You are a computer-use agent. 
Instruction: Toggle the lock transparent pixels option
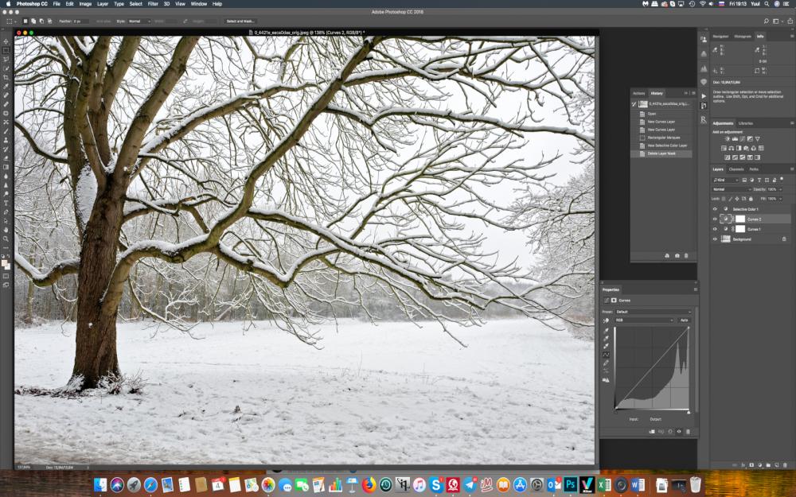pyautogui.click(x=724, y=199)
